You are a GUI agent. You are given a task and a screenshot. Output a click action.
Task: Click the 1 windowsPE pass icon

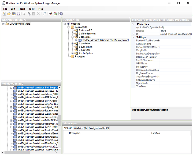pyautogui.click(x=76, y=30)
